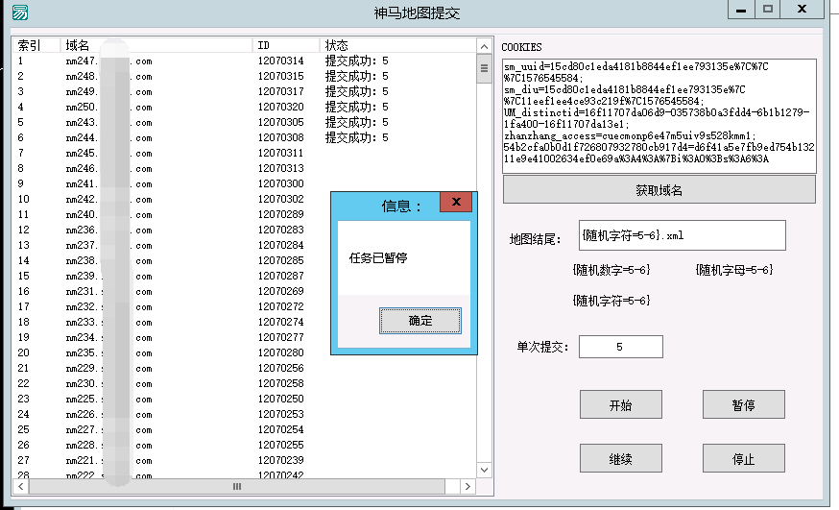Click domain cell starting with nm243

click(109, 122)
